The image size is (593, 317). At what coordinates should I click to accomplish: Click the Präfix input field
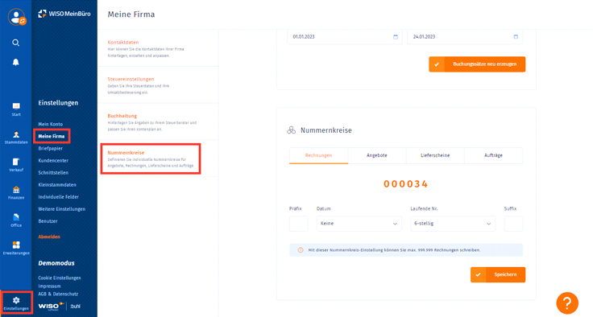[x=298, y=224]
